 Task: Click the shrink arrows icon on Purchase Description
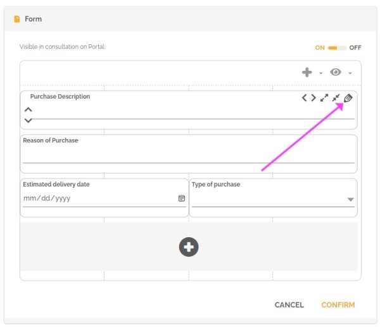[336, 98]
